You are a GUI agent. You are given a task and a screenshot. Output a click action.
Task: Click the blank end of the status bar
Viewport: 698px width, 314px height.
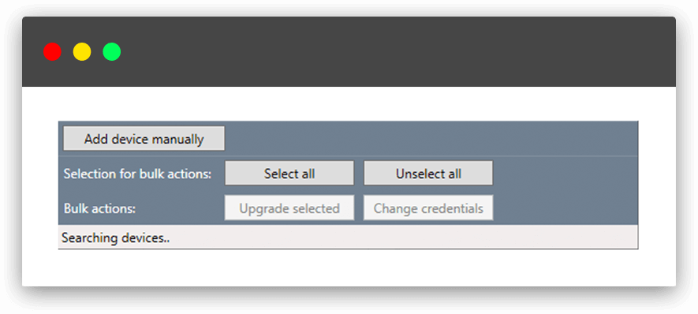point(403,237)
